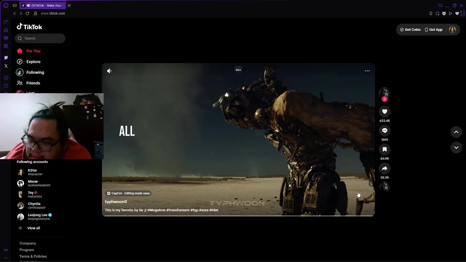The height and width of the screenshot is (262, 466).
Task: Open the Following feed menu item
Action: (x=35, y=72)
